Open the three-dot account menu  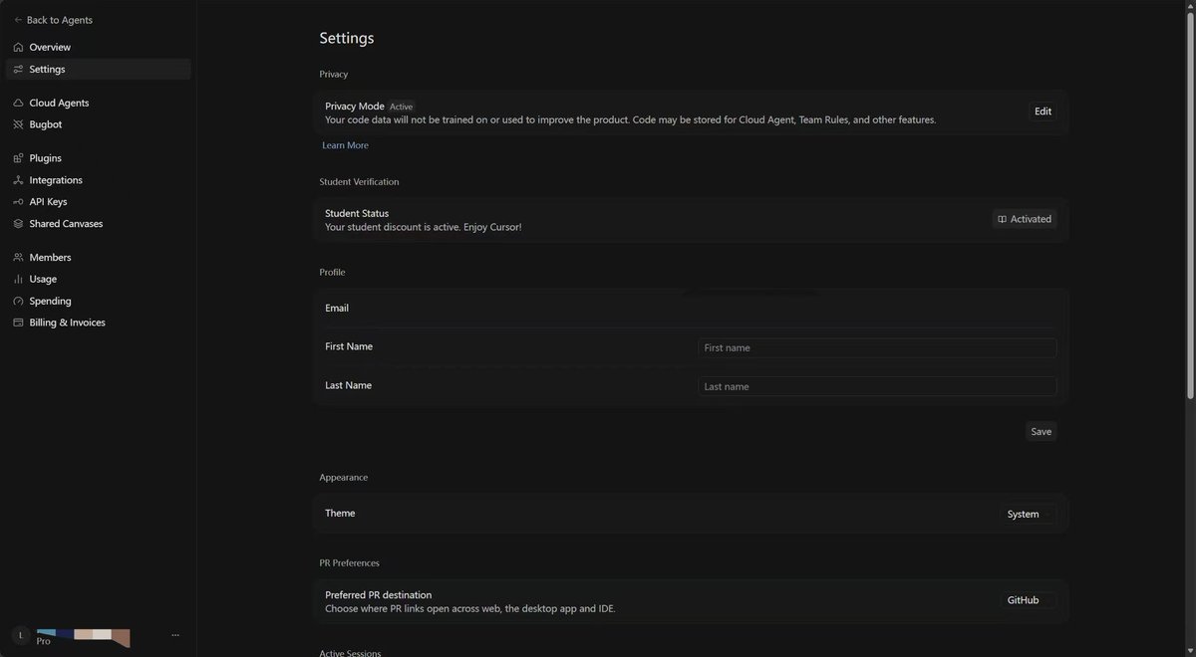[x=175, y=635]
